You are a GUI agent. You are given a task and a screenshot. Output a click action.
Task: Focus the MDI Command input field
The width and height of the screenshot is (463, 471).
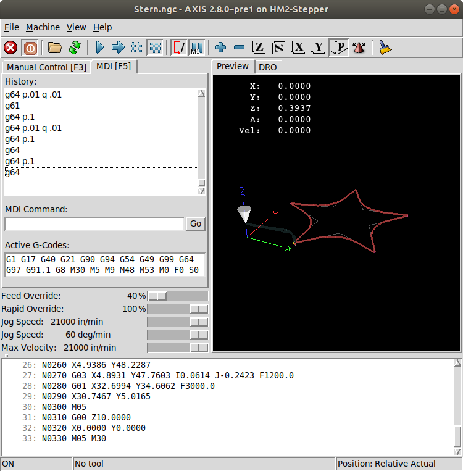[94, 224]
